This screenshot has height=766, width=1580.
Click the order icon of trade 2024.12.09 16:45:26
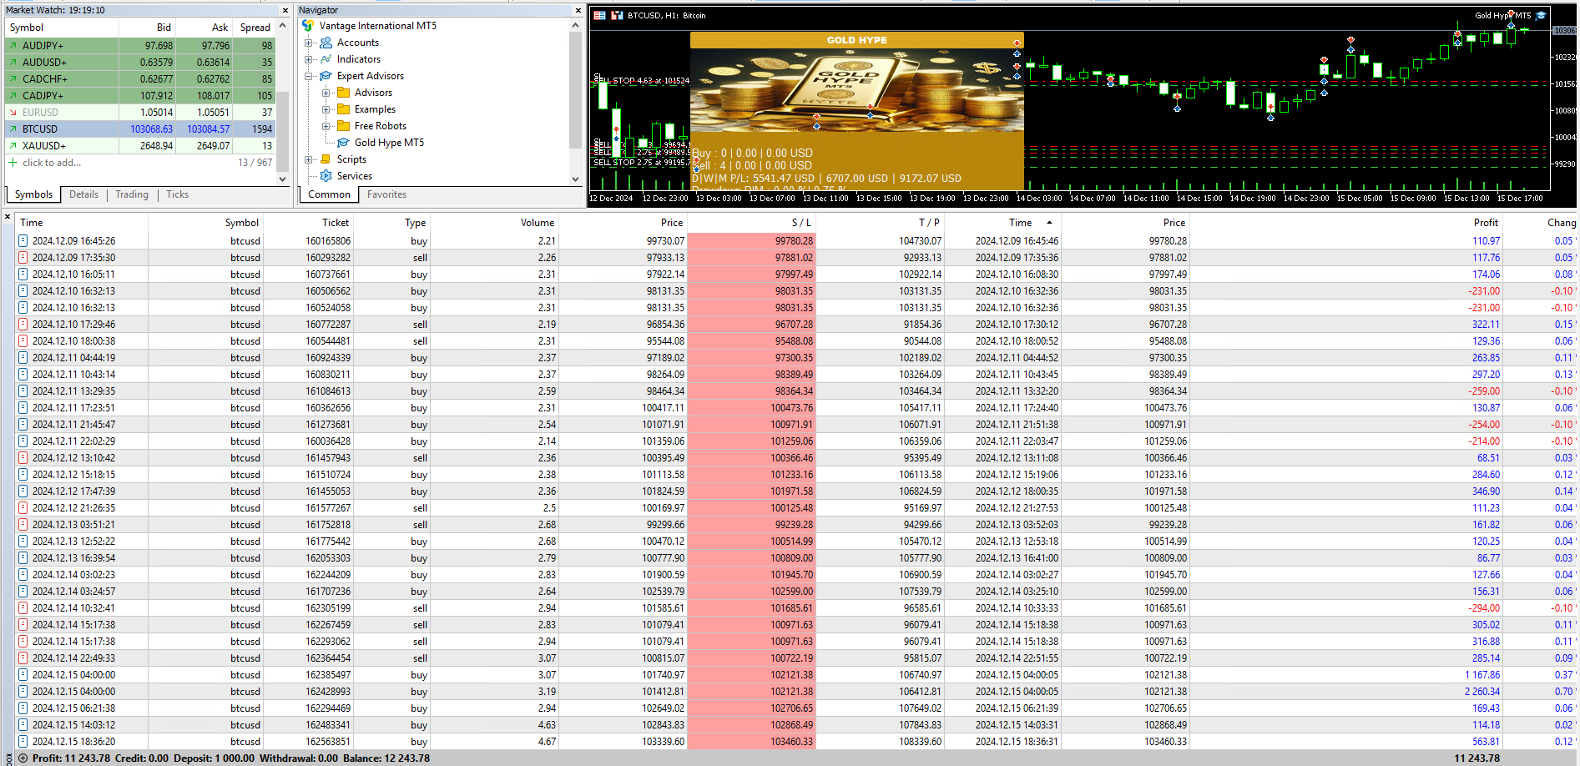pos(23,241)
